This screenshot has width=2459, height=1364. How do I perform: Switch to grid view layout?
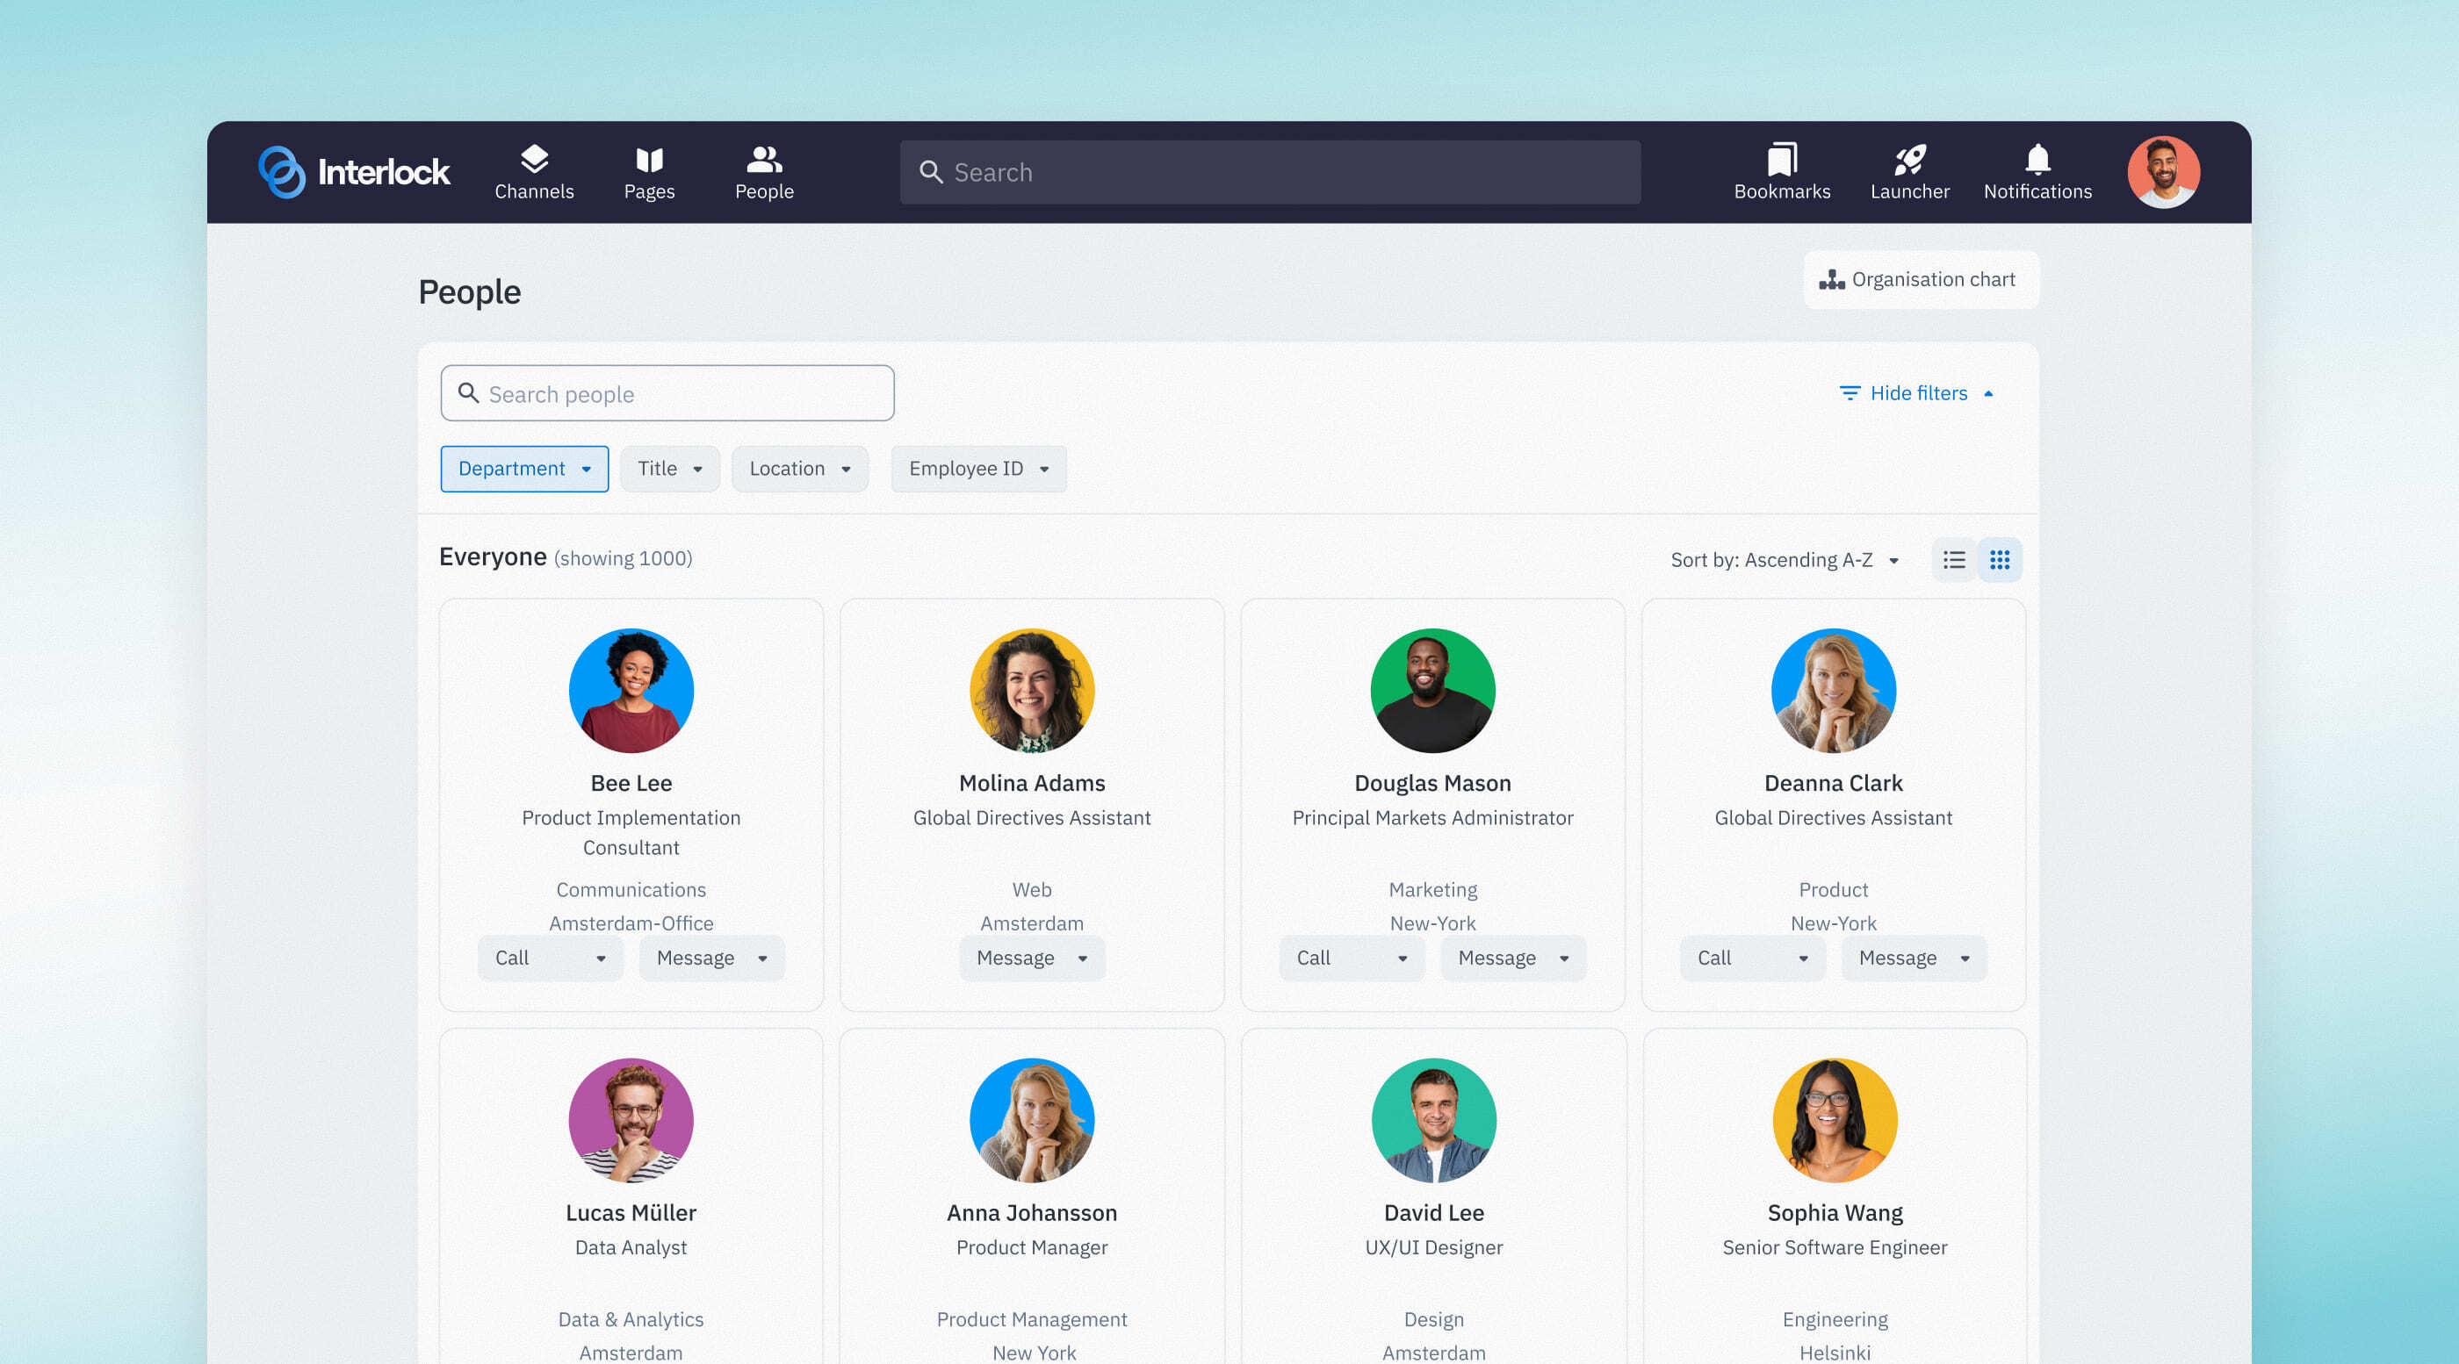[2000, 560]
